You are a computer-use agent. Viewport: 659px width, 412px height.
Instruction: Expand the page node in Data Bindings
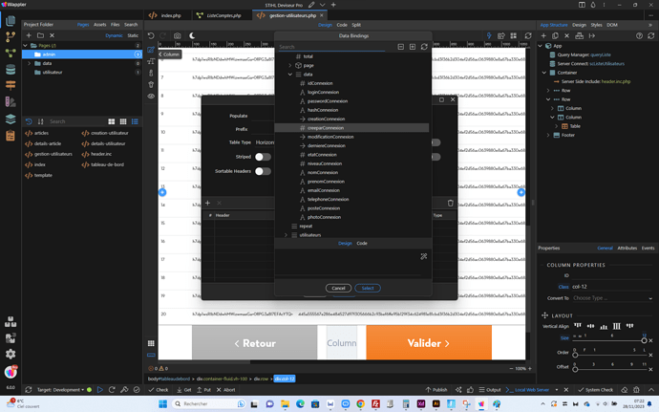tap(290, 65)
